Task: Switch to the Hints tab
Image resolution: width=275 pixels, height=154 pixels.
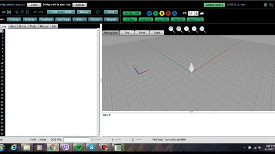Action: [x=12, y=27]
